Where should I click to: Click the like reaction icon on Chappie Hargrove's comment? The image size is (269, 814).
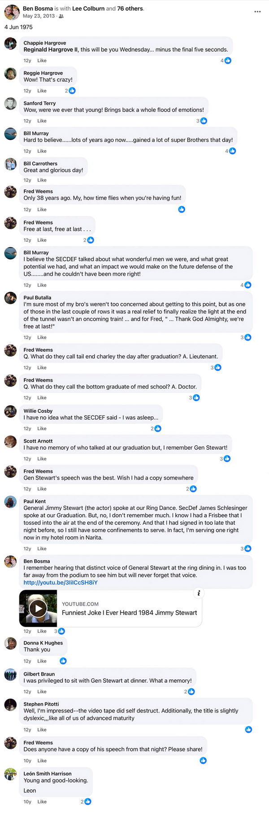(x=228, y=60)
